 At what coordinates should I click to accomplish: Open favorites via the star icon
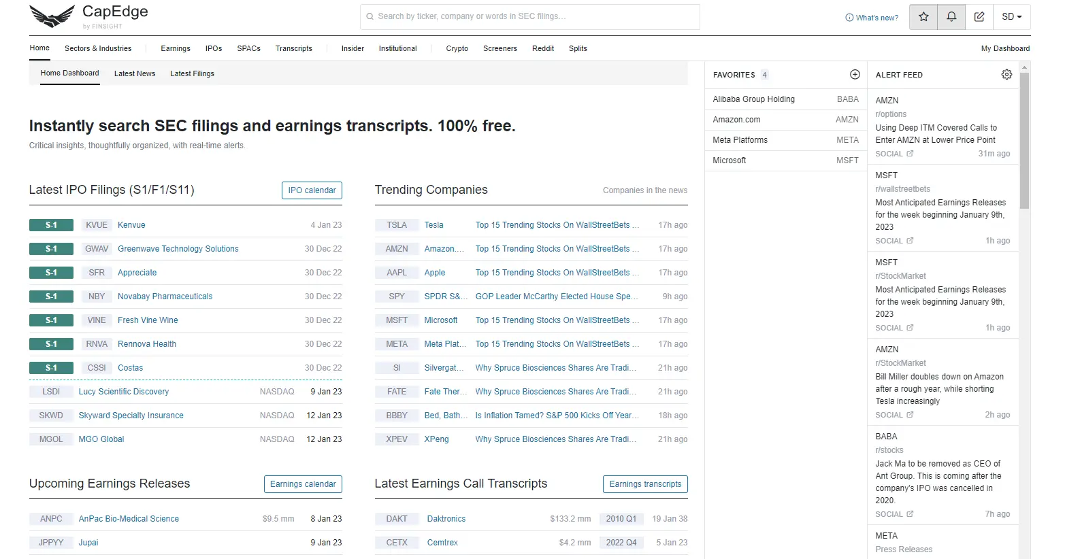(x=923, y=17)
